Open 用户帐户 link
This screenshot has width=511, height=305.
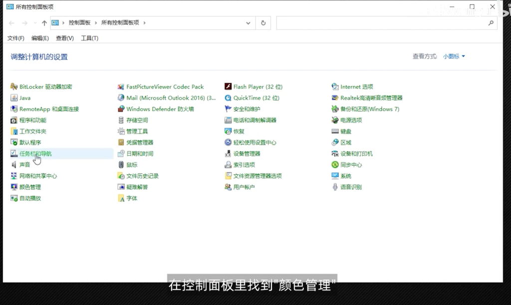click(x=244, y=187)
